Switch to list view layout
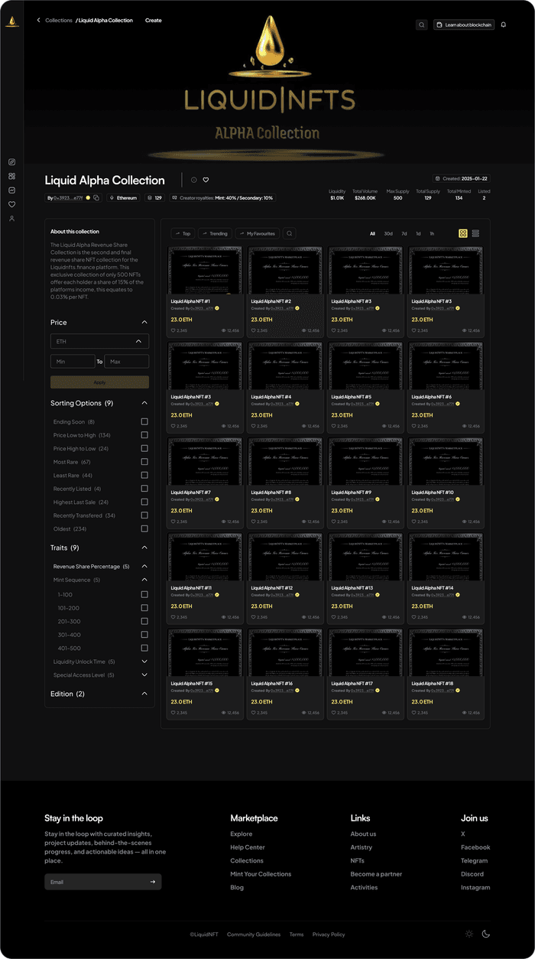Image resolution: width=535 pixels, height=959 pixels. [475, 233]
